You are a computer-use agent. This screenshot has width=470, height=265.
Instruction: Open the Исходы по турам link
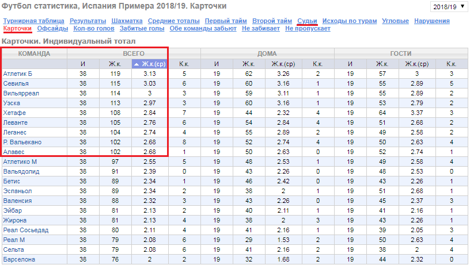(350, 21)
